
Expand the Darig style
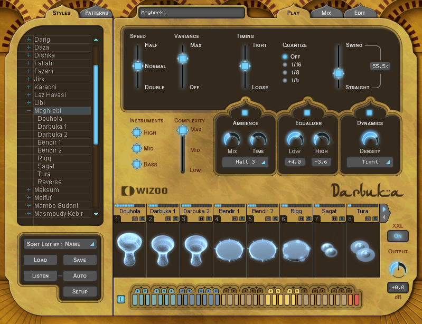[29, 39]
